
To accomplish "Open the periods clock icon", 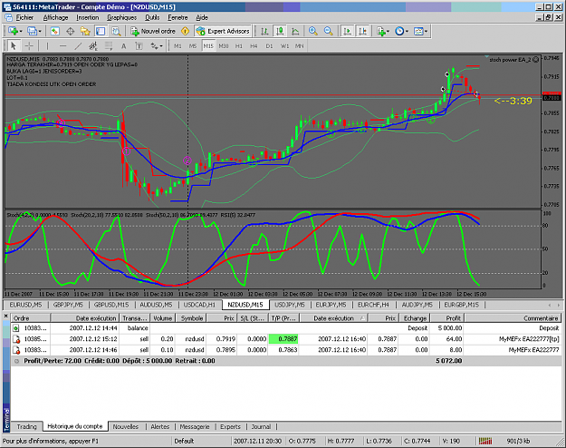I will point(399,32).
